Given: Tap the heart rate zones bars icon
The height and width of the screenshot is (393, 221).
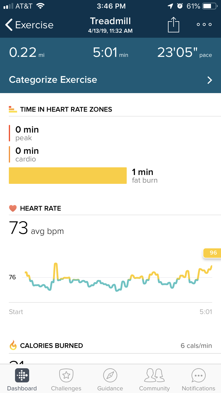Looking at the screenshot, I should click(x=13, y=109).
